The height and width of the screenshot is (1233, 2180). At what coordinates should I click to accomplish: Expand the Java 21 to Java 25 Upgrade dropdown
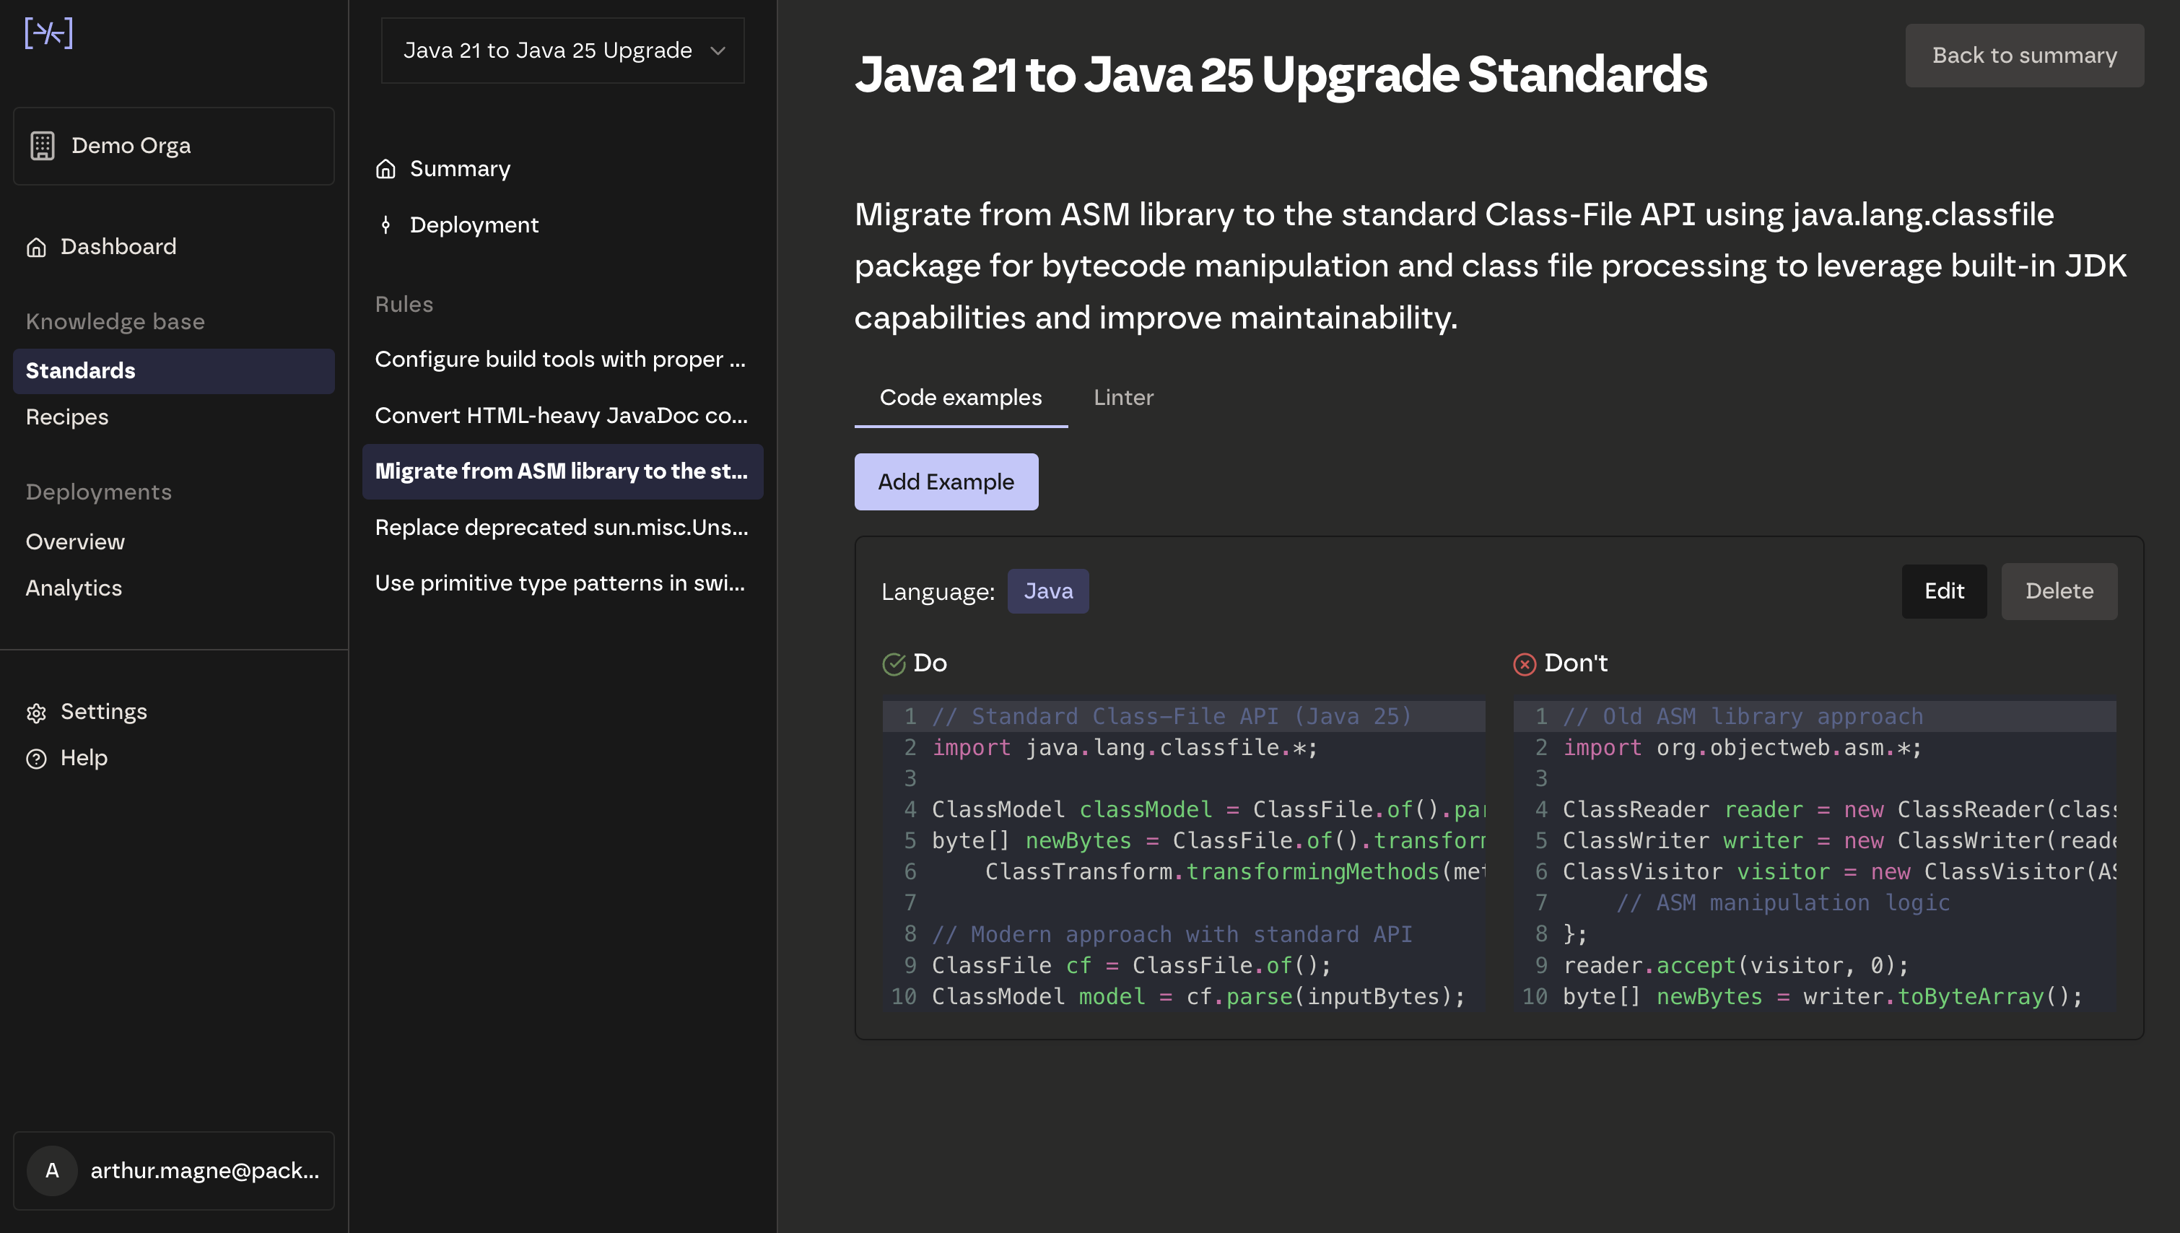[562, 50]
